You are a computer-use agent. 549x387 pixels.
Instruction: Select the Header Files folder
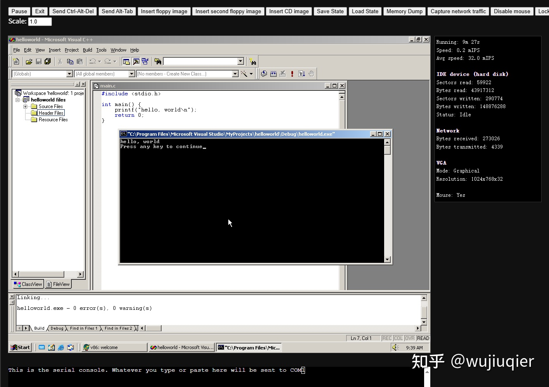51,113
